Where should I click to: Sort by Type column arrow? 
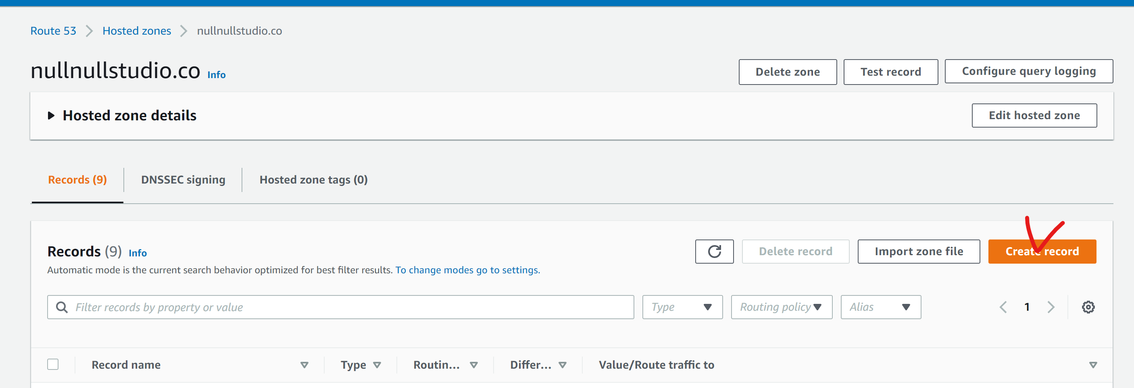coord(377,365)
